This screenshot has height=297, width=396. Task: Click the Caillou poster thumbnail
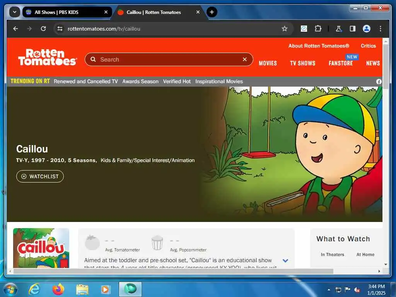coord(41,248)
